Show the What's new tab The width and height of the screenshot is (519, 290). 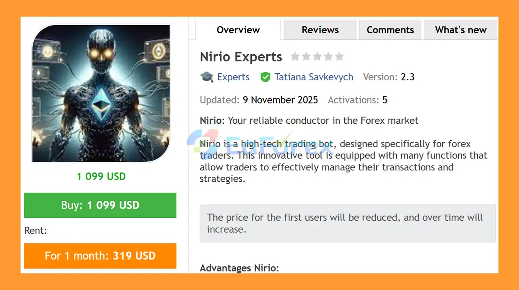click(x=461, y=30)
